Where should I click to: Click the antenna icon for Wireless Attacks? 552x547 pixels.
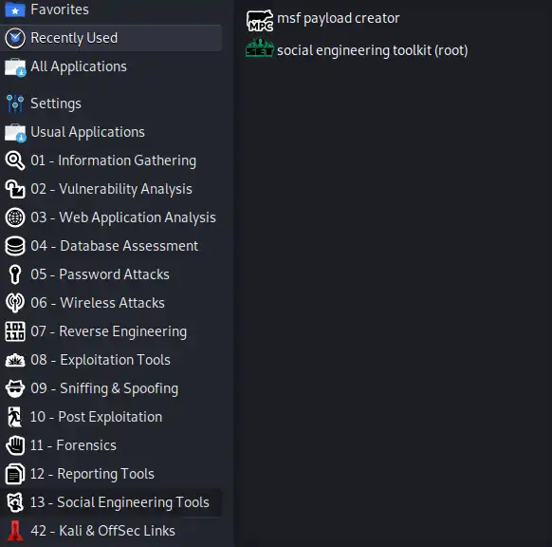coord(15,303)
